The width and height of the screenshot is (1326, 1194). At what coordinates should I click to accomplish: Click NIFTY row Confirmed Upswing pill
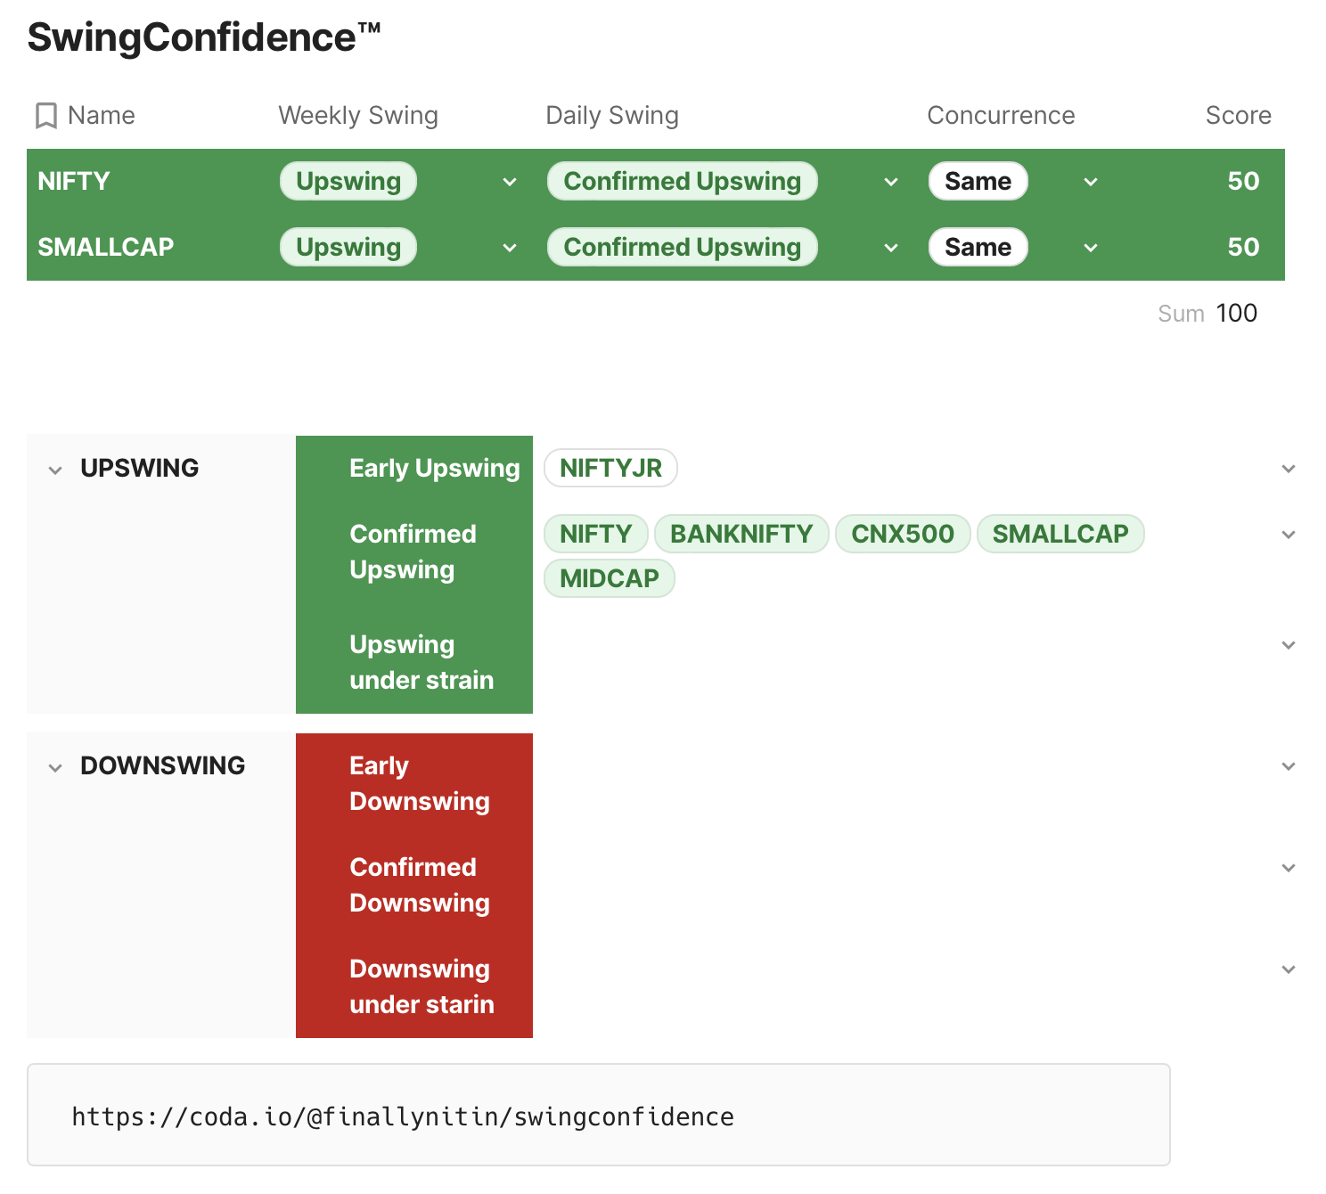683,181
